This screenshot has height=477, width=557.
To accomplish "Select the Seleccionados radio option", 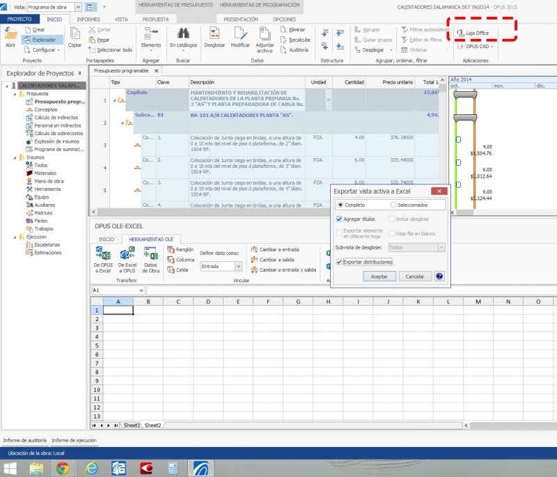I will click(x=394, y=205).
